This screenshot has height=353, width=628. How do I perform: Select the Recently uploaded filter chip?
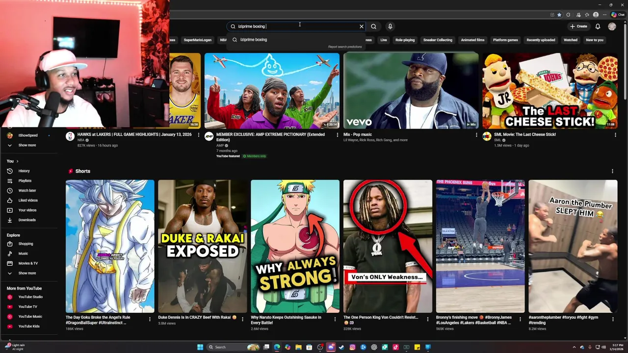tap(541, 40)
